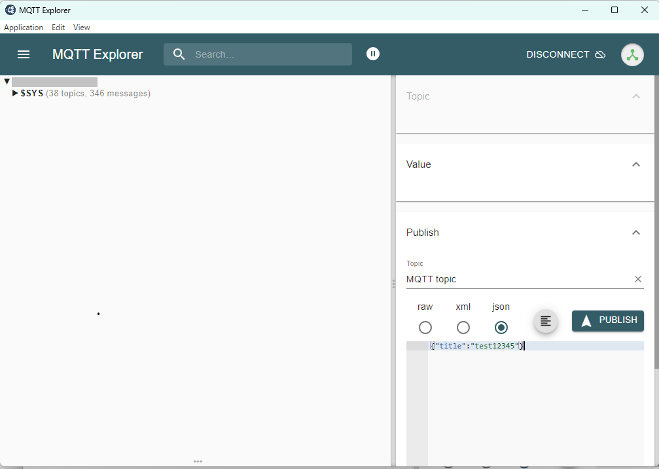The image size is (659, 469).
Task: Select the xml payload format
Action: tap(463, 328)
